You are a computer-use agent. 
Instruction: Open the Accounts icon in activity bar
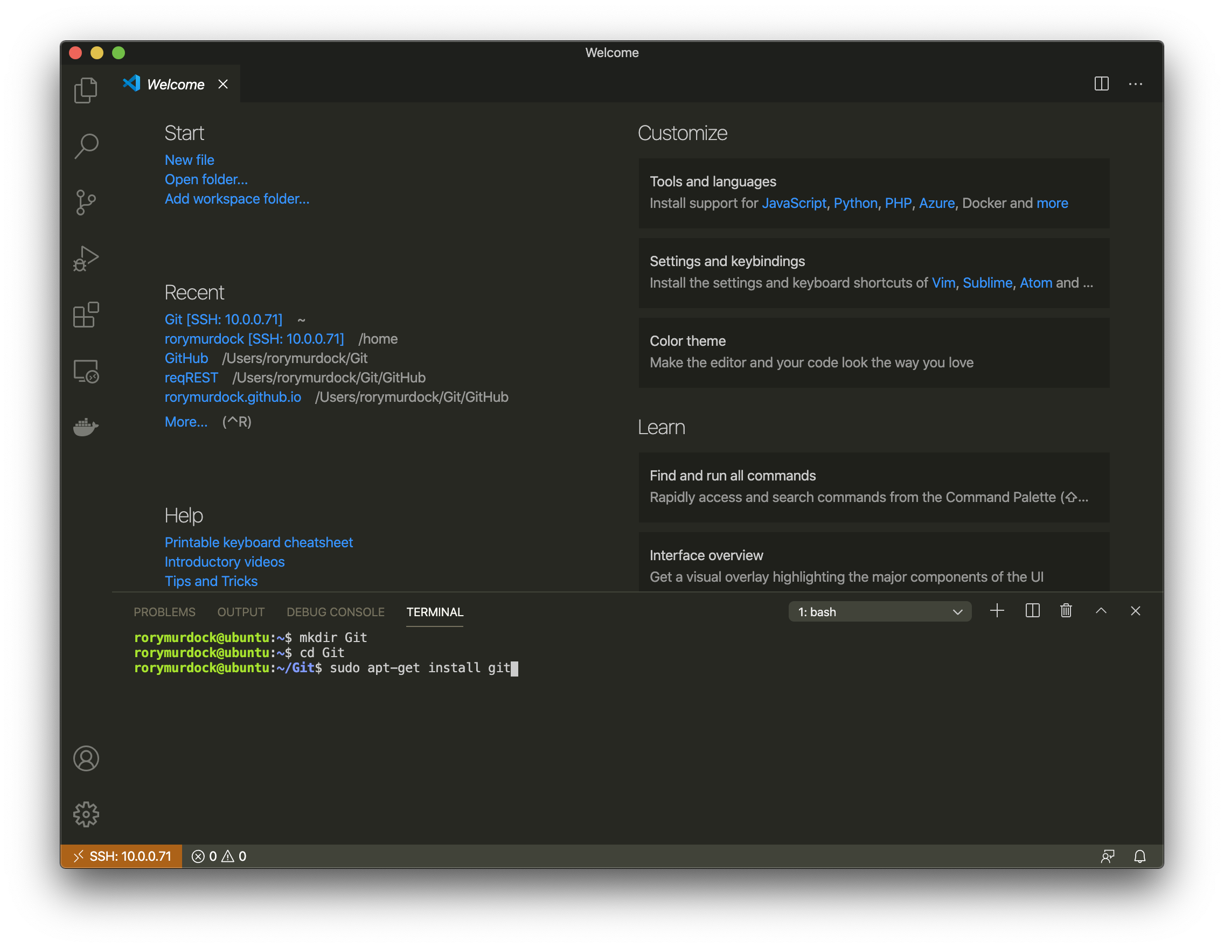coord(86,758)
